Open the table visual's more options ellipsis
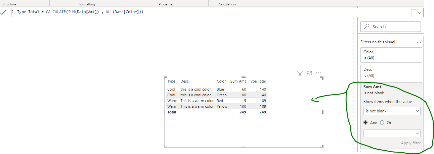 coord(319,73)
